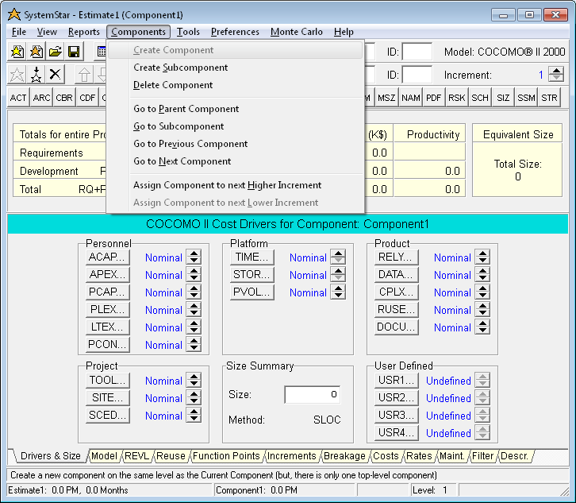The height and width of the screenshot is (503, 576).
Task: Open the CBR report button
Action: tap(64, 98)
